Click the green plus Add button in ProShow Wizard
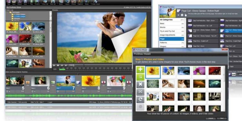The height and width of the screenshot is (121, 242). pyautogui.click(x=140, y=70)
